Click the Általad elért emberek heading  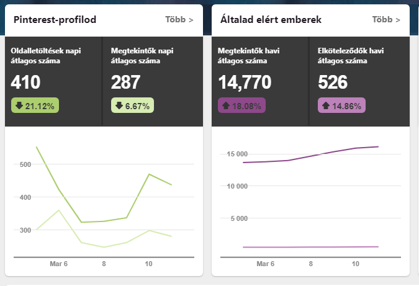(x=271, y=20)
